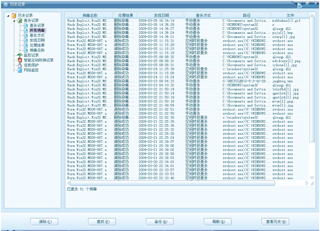The height and width of the screenshot is (231, 320).
Task: Click the 清除(C) button
Action: click(x=44, y=222)
